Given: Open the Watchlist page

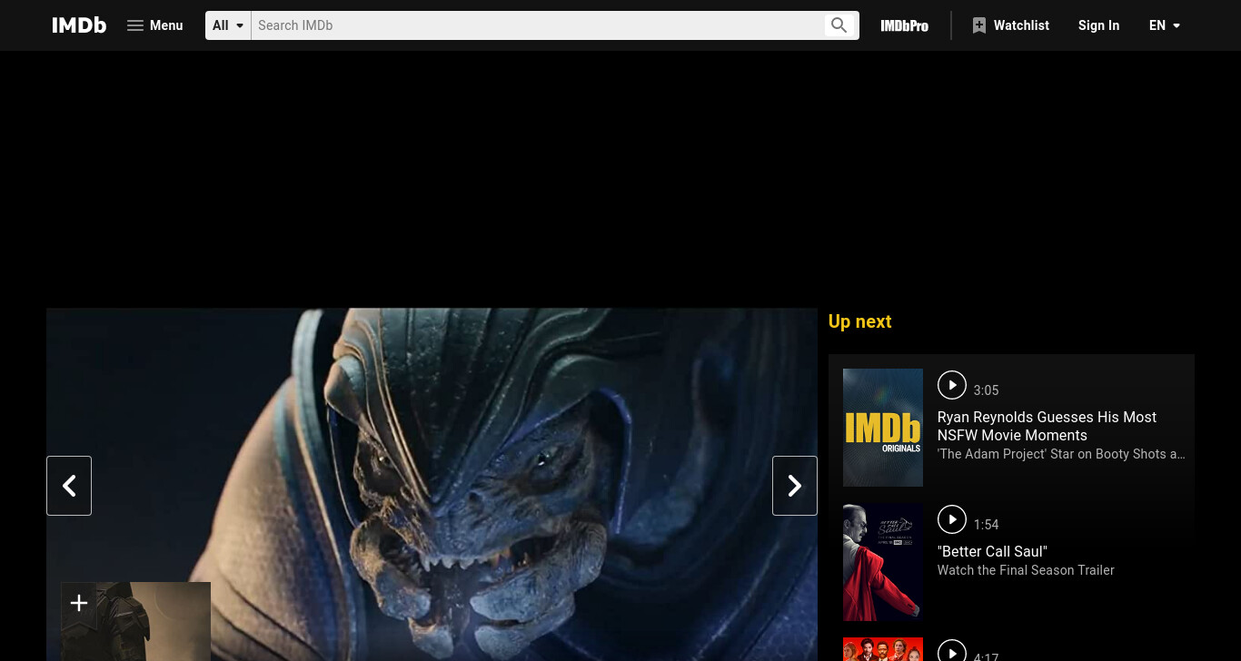Looking at the screenshot, I should coord(1010,25).
